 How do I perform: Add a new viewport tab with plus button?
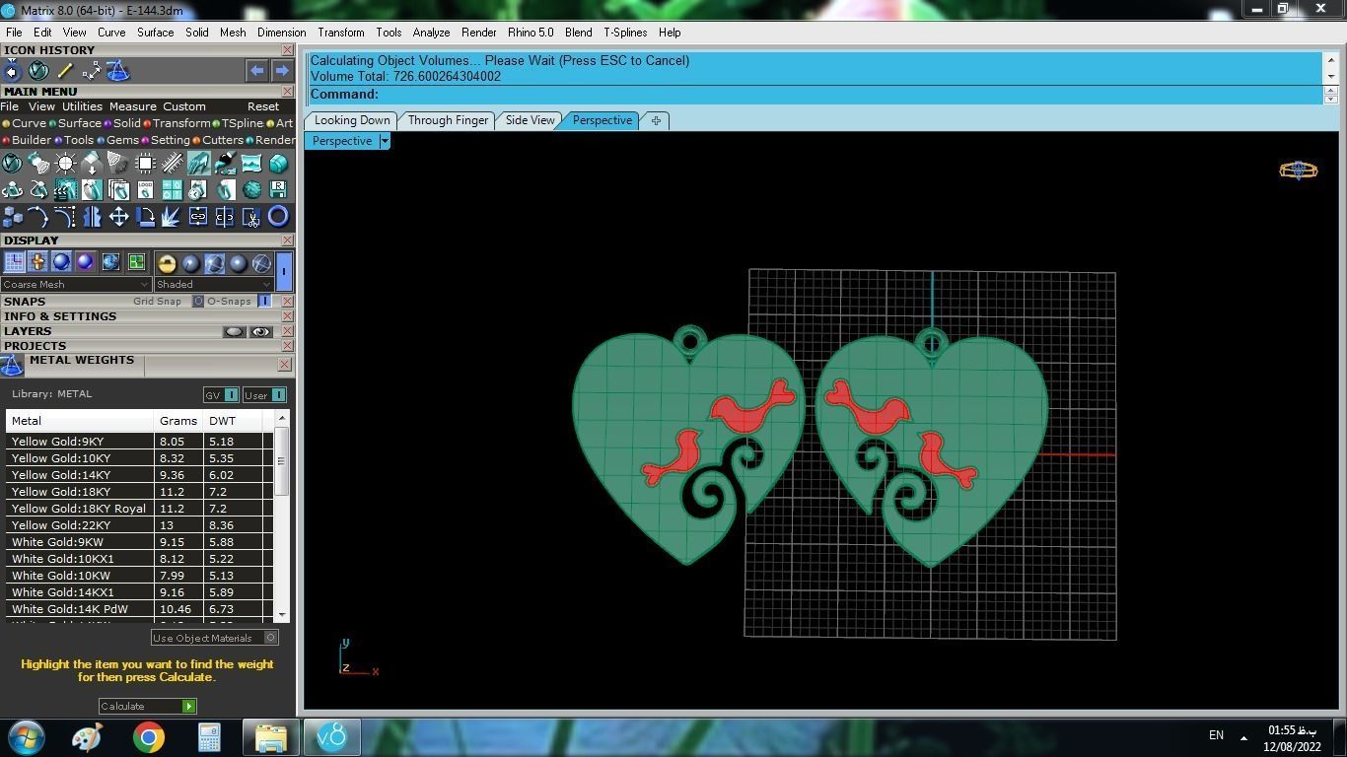click(656, 120)
